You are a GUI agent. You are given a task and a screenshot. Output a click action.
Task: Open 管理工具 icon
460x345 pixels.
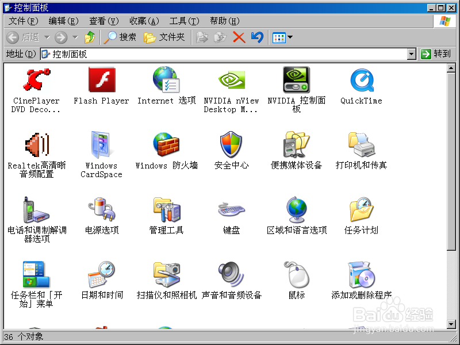pyautogui.click(x=167, y=209)
